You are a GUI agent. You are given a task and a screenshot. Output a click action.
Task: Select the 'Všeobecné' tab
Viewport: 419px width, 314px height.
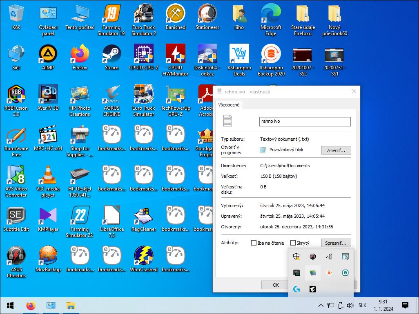(229, 105)
